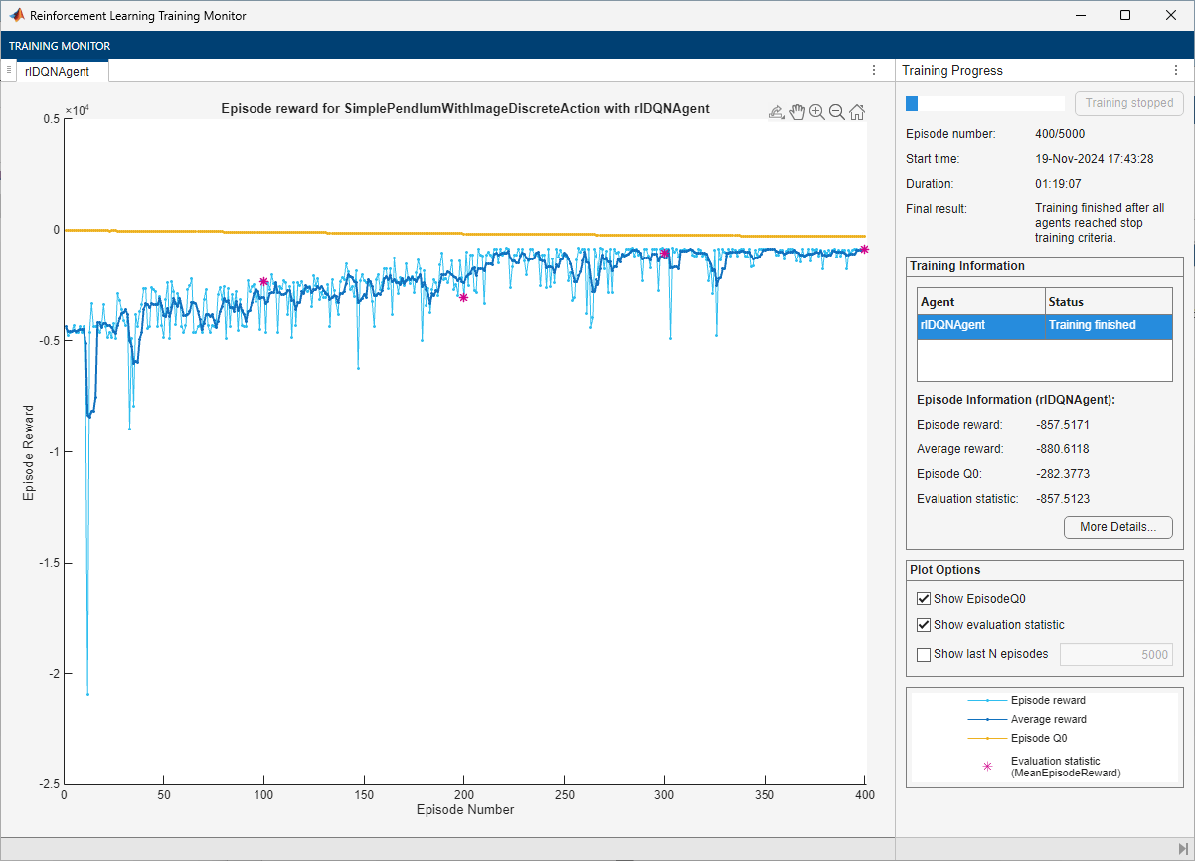This screenshot has width=1195, height=861.
Task: Enable Show last N episodes checkbox
Action: (x=924, y=654)
